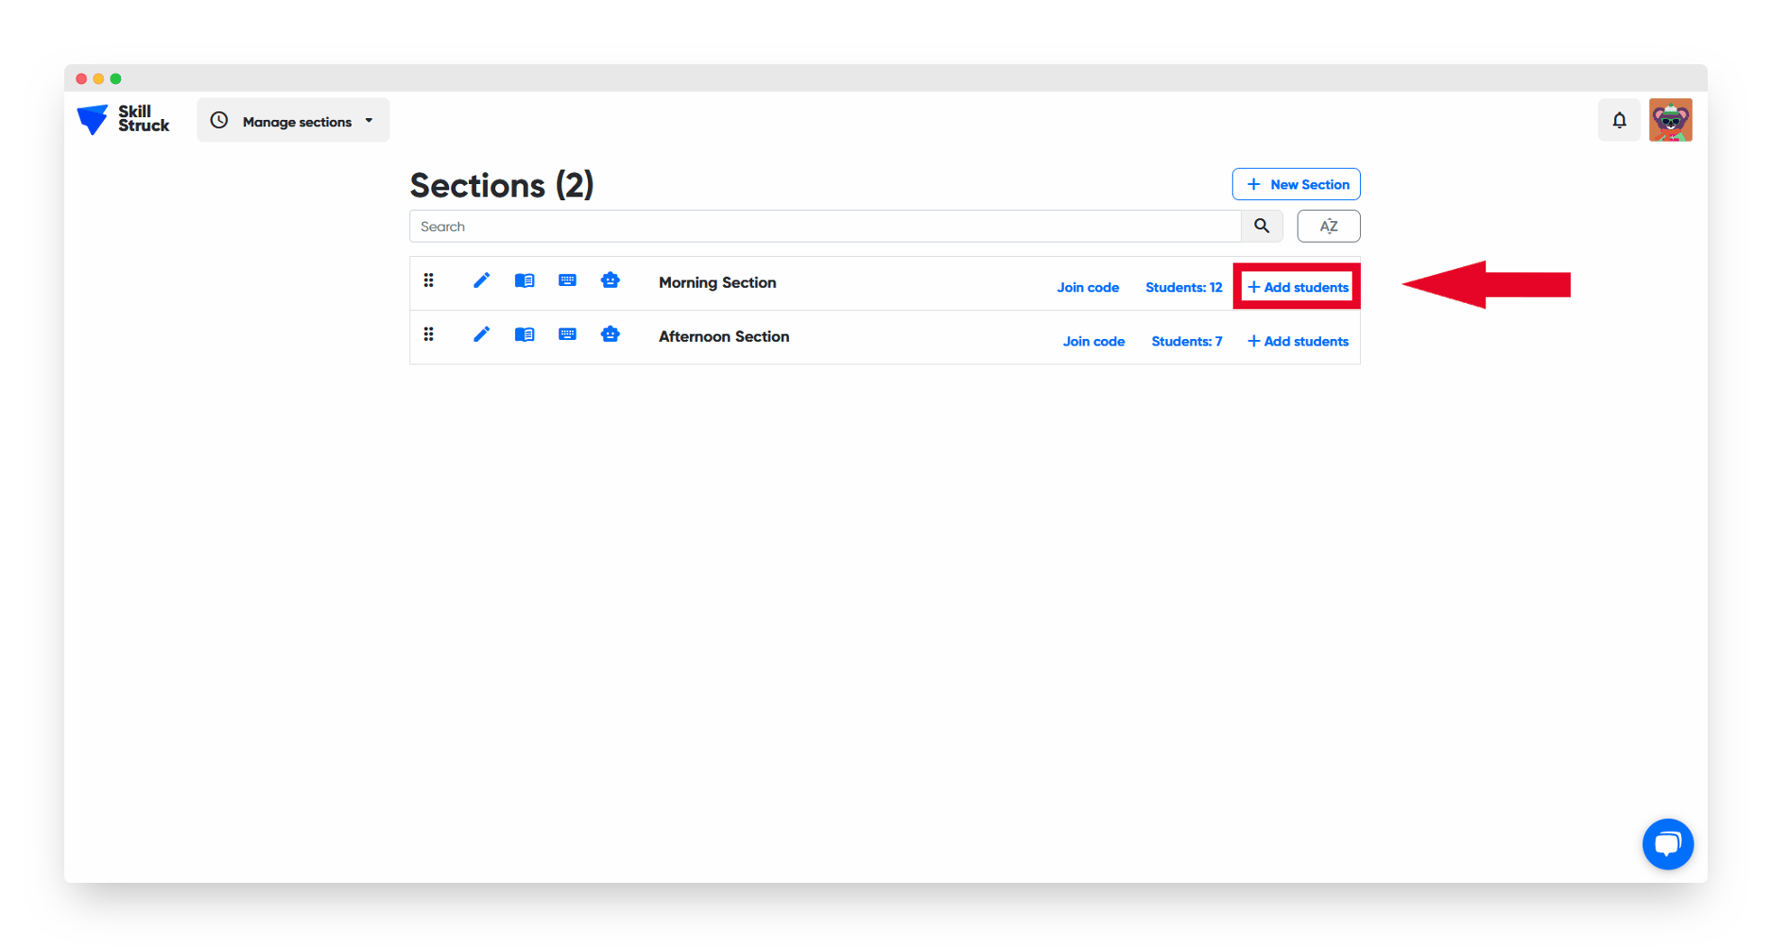Open Students: 12 for Morning Section
The width and height of the screenshot is (1772, 947).
pos(1183,286)
